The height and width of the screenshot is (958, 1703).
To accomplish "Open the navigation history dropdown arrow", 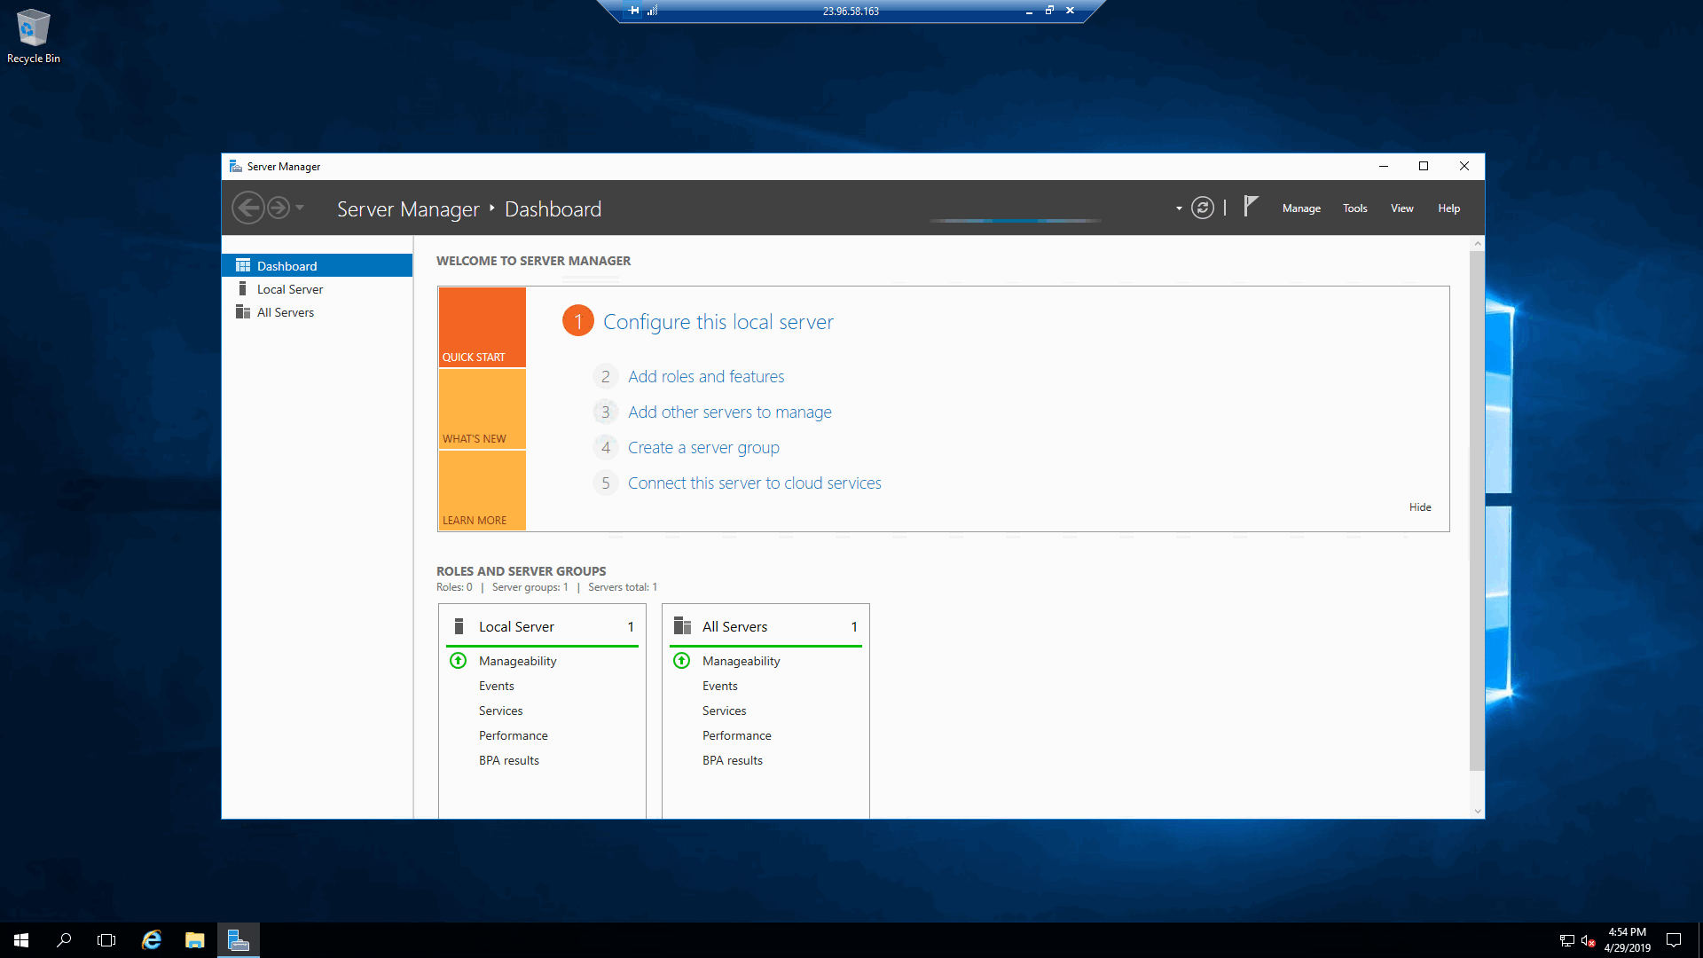I will pyautogui.click(x=300, y=208).
